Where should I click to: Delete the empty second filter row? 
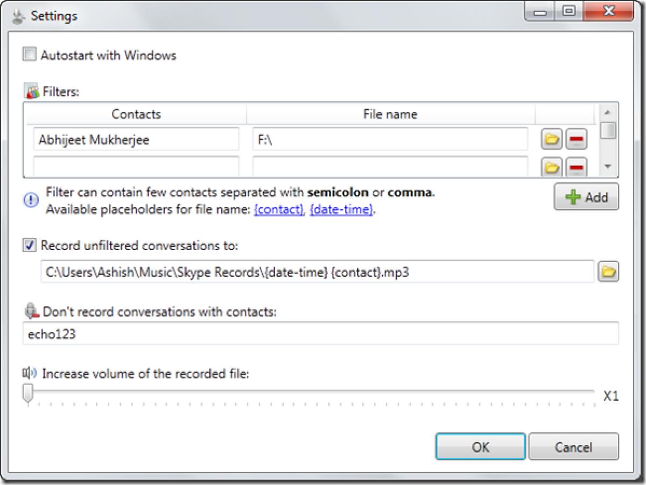pyautogui.click(x=576, y=167)
